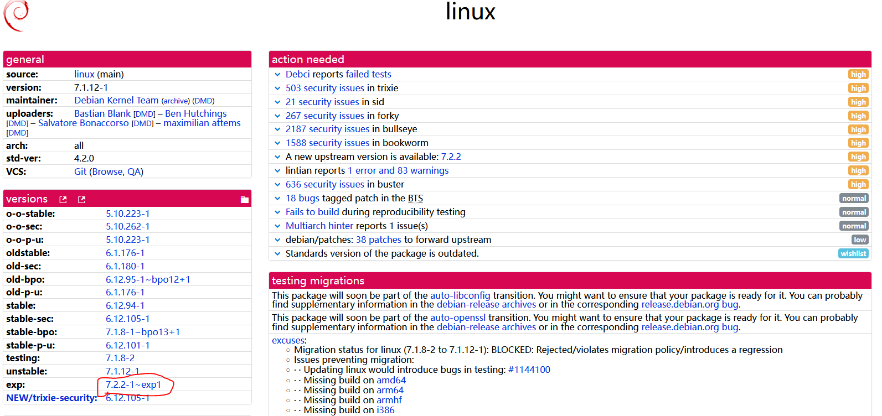The image size is (882, 416).
Task: Open the excuses link under testing migrations
Action: [x=288, y=340]
